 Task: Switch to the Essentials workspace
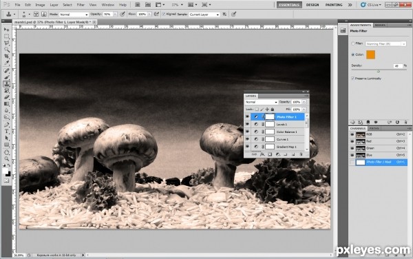click(x=289, y=5)
